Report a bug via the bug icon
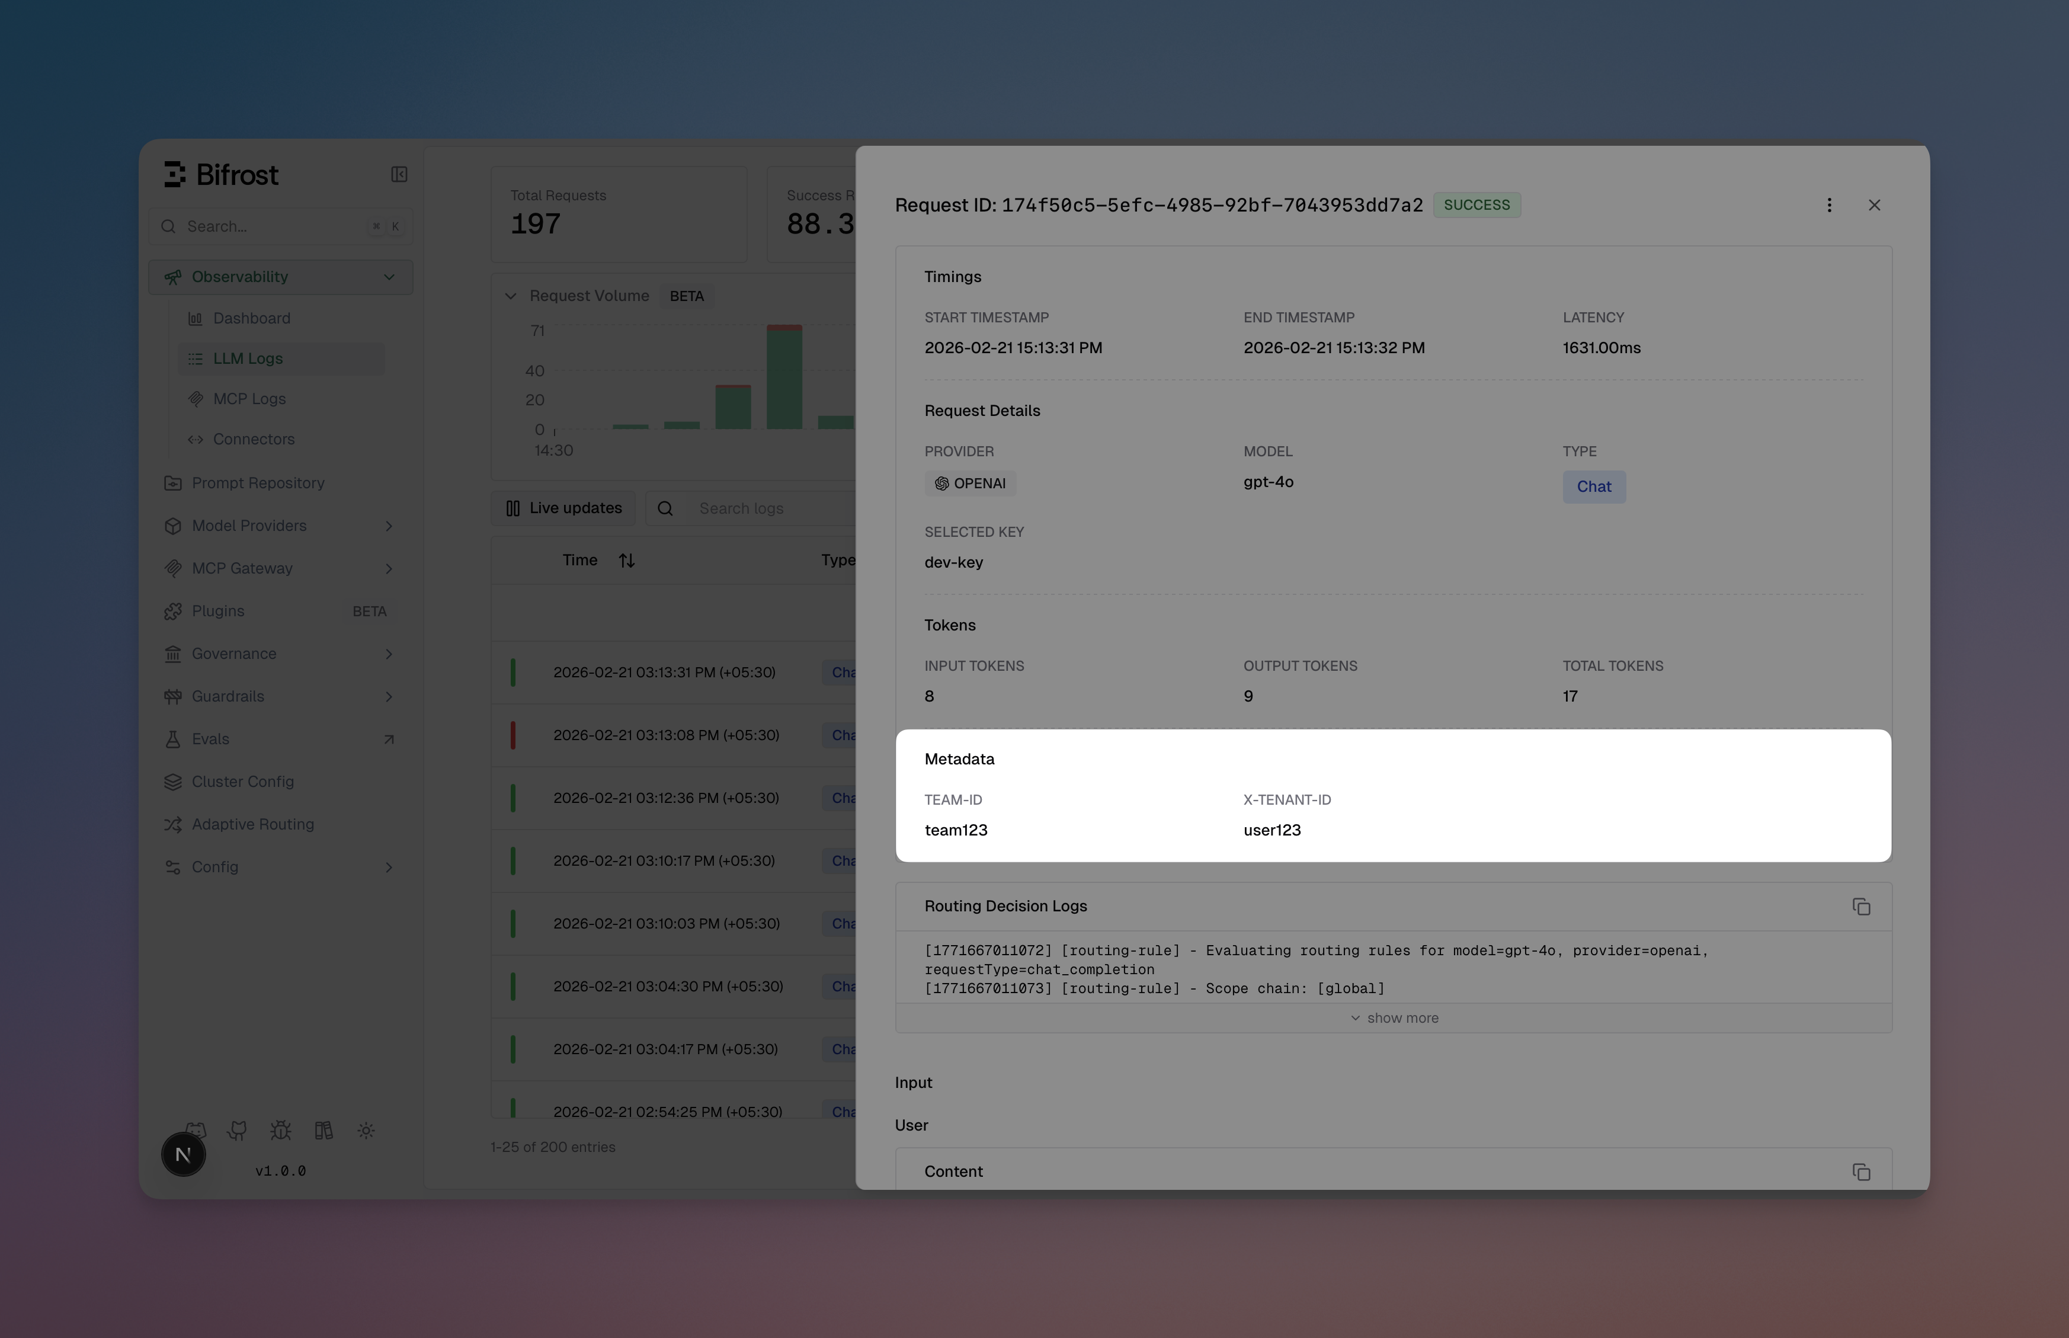 pos(280,1129)
